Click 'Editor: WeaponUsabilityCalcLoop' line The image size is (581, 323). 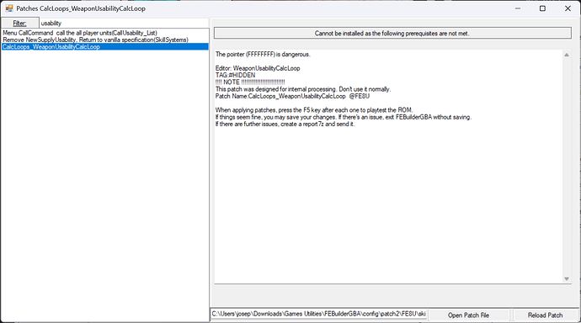[x=258, y=68]
